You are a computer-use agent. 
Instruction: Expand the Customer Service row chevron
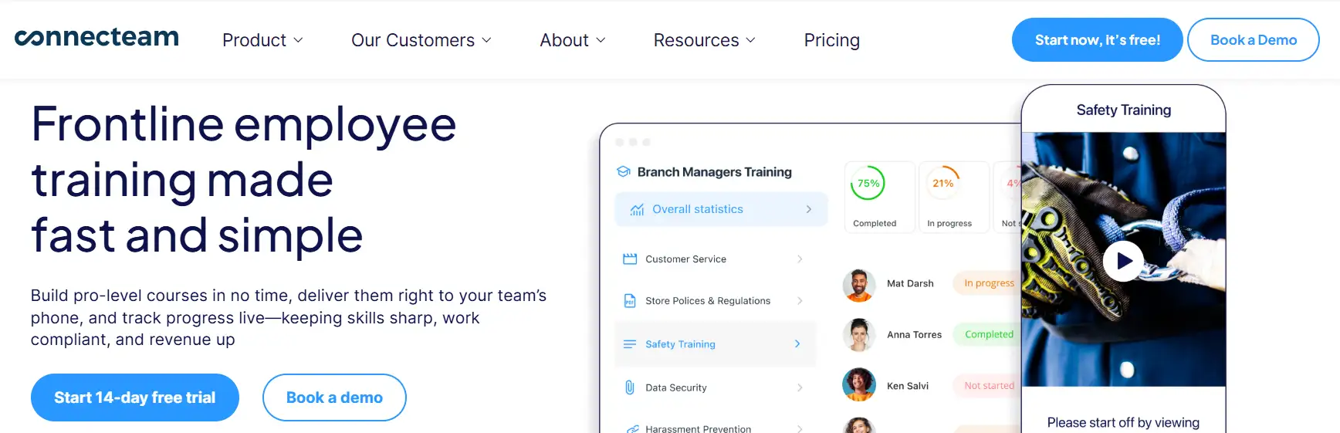(x=800, y=259)
